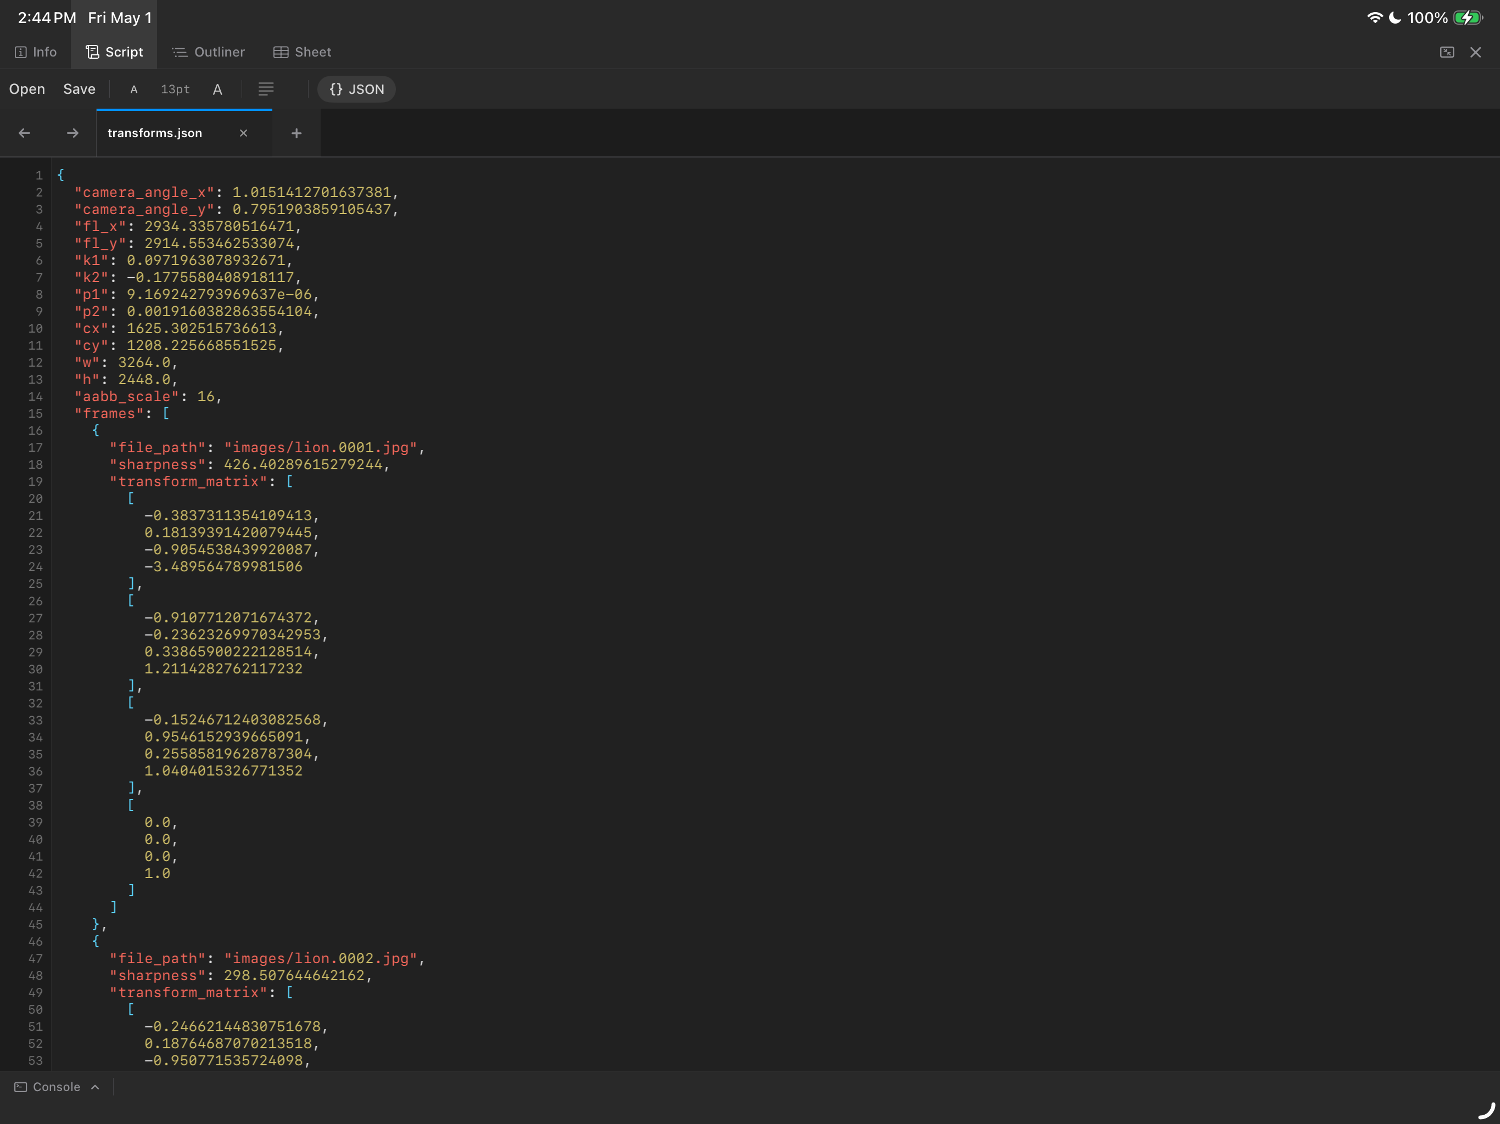1500x1124 pixels.
Task: Open the Sheet tab
Action: (302, 52)
